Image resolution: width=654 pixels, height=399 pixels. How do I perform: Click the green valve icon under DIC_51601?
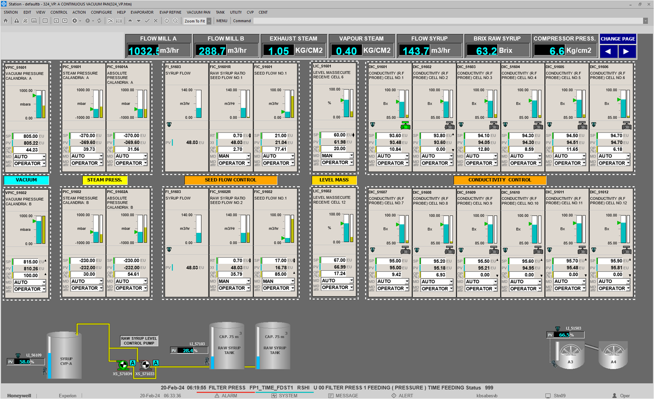coord(405,125)
